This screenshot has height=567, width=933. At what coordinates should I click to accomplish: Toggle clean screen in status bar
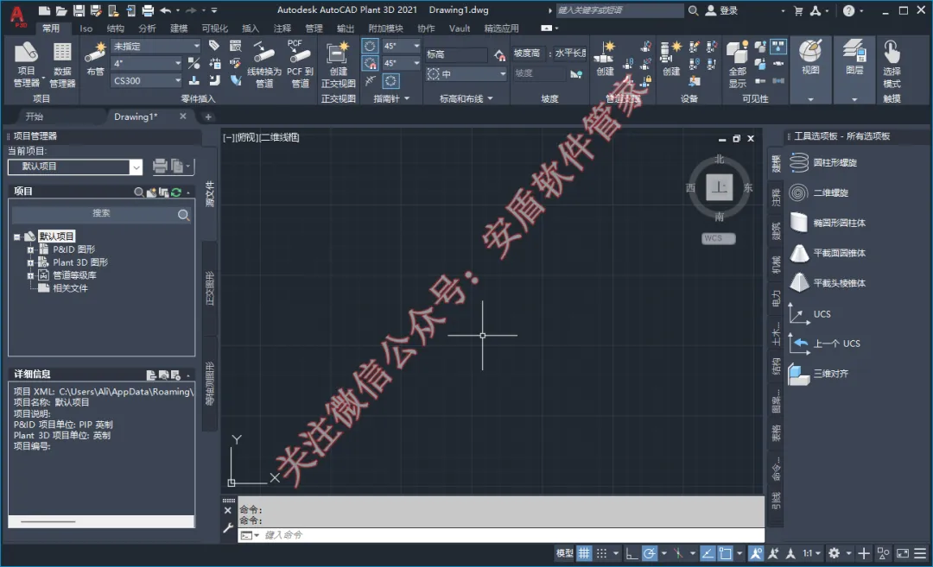click(x=903, y=553)
